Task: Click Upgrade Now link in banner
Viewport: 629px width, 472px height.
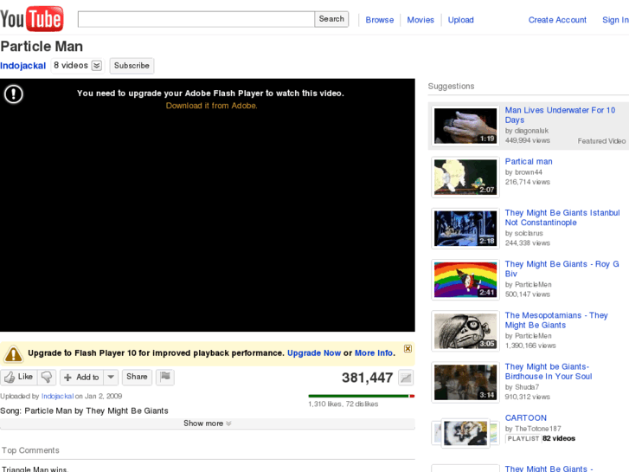Action: 313,353
